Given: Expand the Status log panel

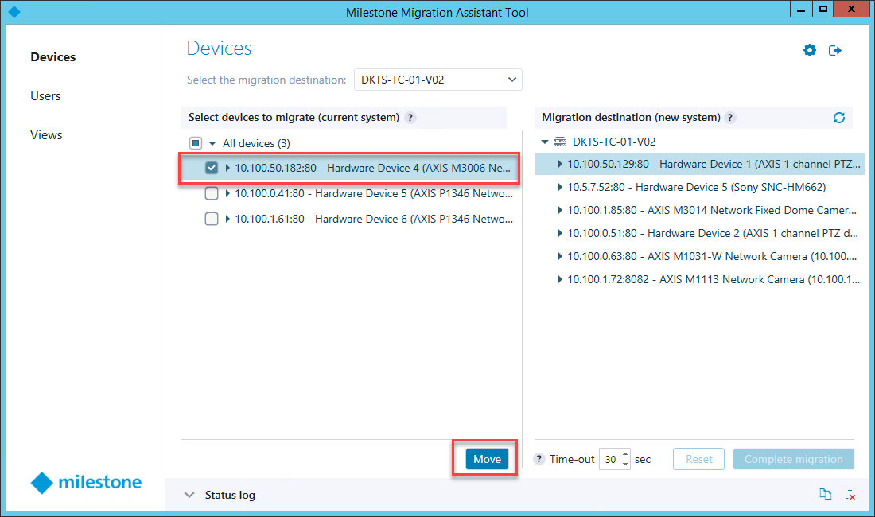Looking at the screenshot, I should 189,495.
